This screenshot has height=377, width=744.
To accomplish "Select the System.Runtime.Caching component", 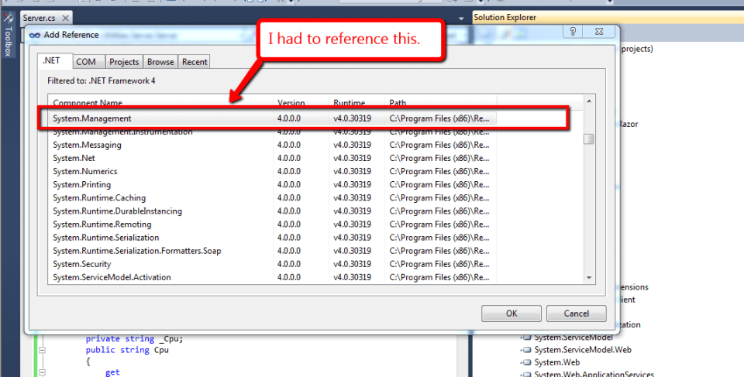I will click(99, 198).
